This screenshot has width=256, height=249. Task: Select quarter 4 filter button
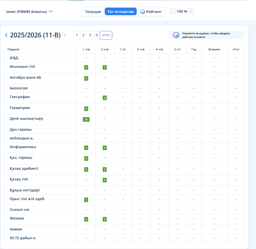pos(96,35)
